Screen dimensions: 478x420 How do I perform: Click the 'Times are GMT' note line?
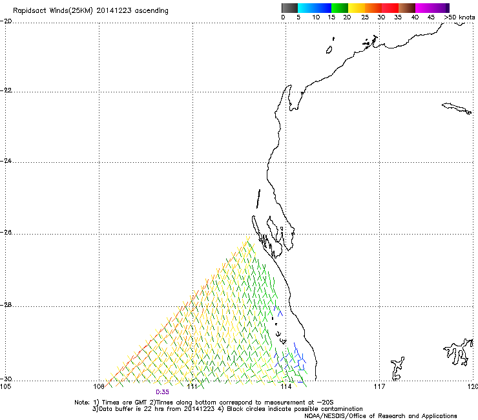[204, 403]
